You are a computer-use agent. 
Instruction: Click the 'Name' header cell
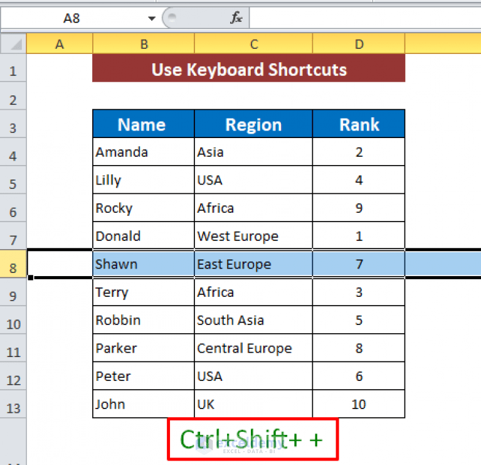(x=143, y=124)
